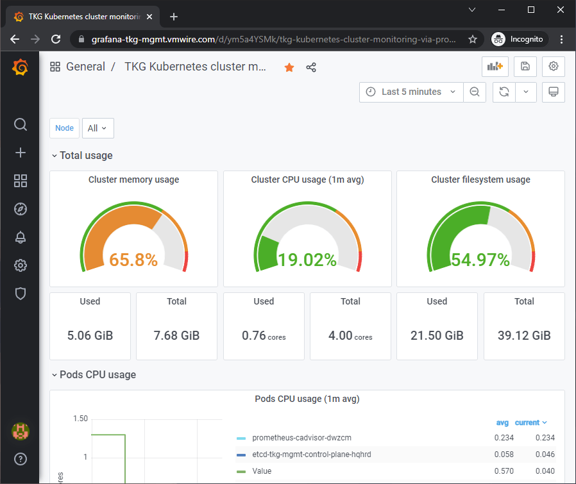Click the Add panel icon
Image resolution: width=576 pixels, height=484 pixels.
pos(494,66)
